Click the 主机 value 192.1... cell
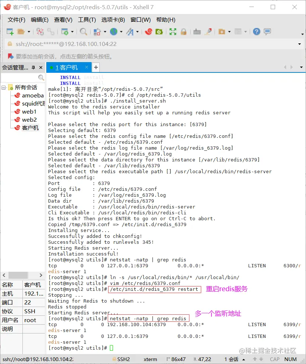The width and height of the screenshot is (306, 364). click(x=34, y=294)
